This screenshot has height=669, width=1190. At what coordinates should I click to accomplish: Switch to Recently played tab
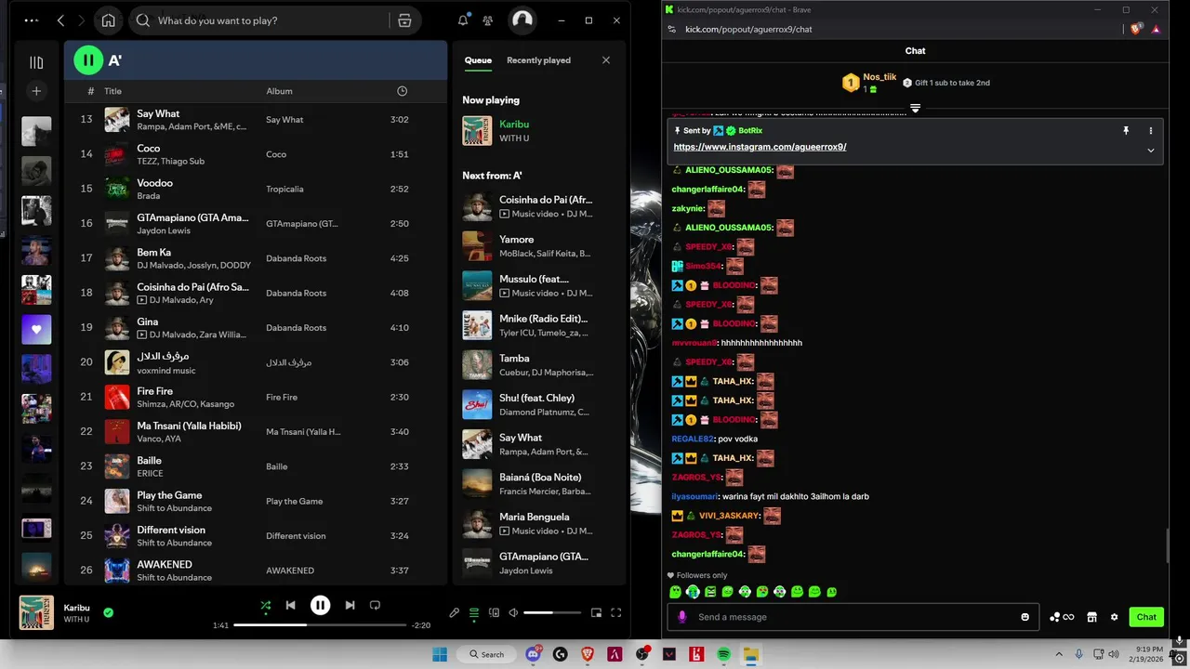click(x=538, y=60)
